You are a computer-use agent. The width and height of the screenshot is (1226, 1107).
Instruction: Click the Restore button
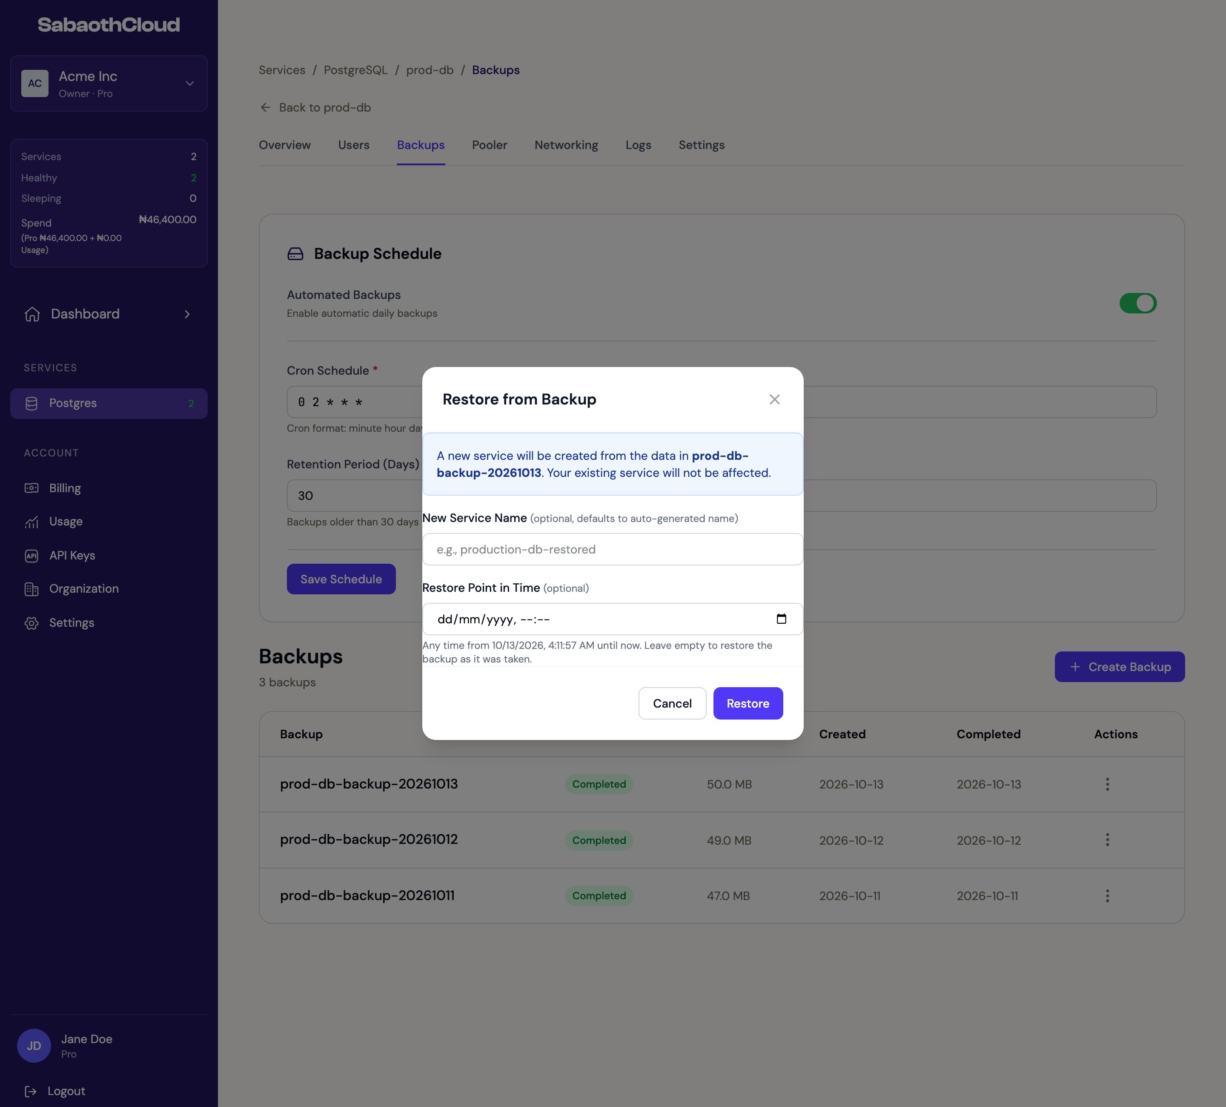tap(748, 703)
